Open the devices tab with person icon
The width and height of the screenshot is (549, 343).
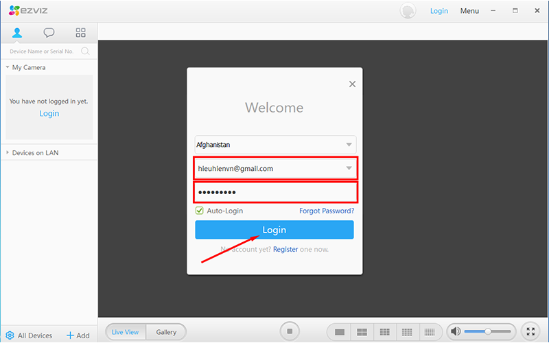[x=18, y=32]
